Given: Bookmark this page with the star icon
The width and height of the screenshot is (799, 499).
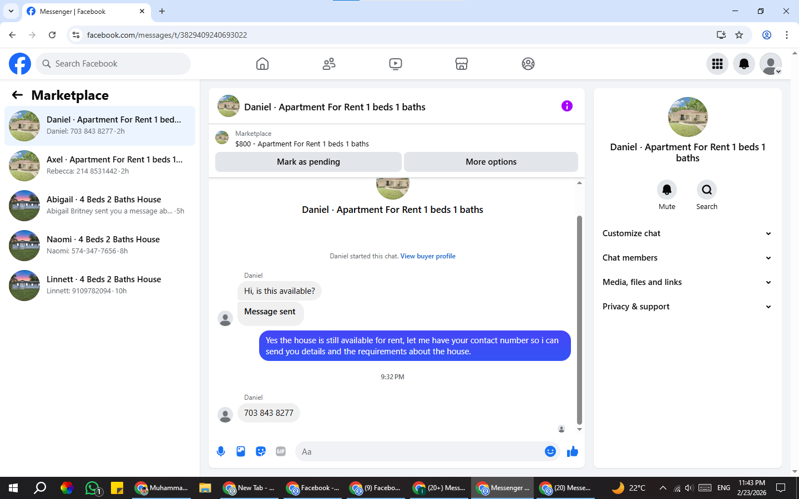Looking at the screenshot, I should point(739,35).
